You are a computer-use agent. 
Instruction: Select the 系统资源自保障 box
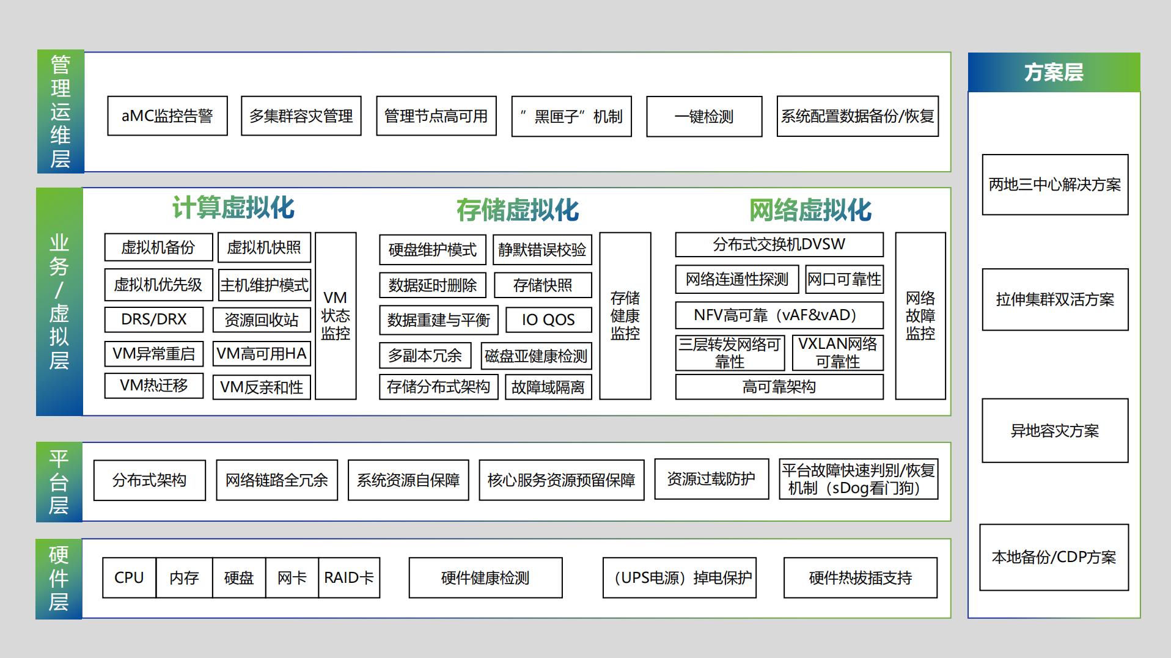408,480
